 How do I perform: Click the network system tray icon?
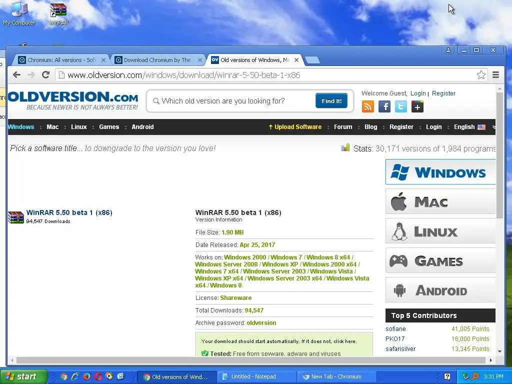pos(465,376)
